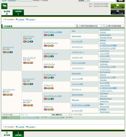Open the アメリオラシオン horse link

[x=9, y=90]
